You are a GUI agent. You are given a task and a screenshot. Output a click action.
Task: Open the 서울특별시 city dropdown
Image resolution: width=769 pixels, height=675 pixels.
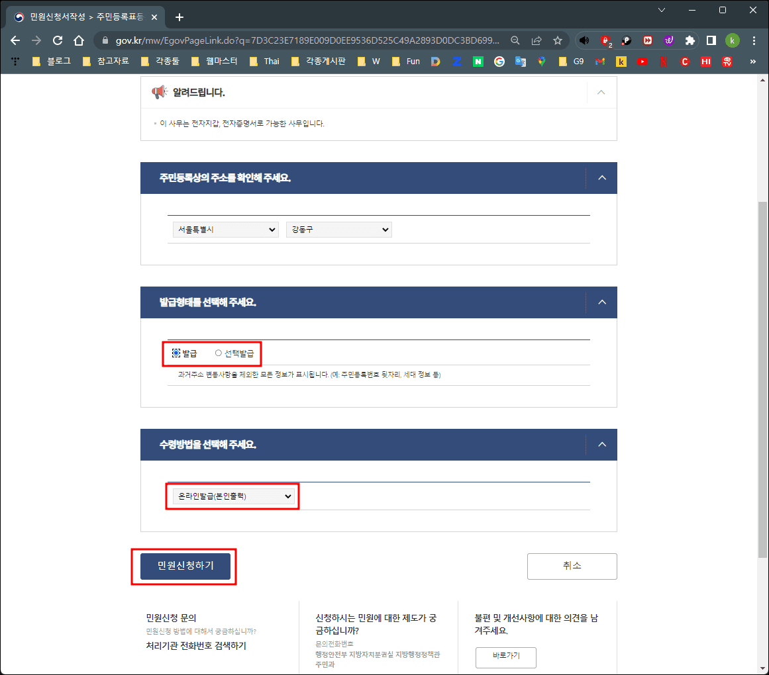point(225,229)
